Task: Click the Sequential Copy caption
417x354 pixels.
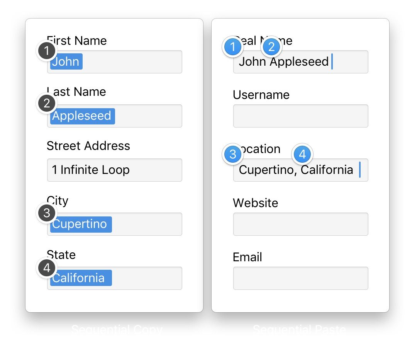Action: click(x=117, y=330)
